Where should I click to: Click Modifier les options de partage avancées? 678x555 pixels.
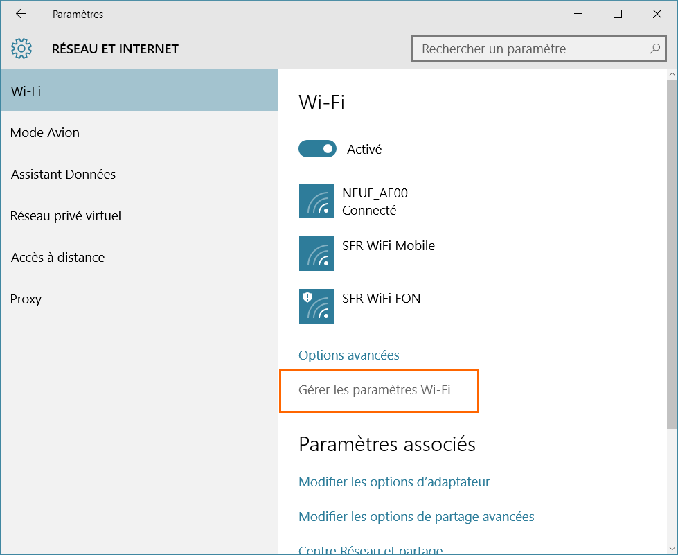tap(416, 516)
